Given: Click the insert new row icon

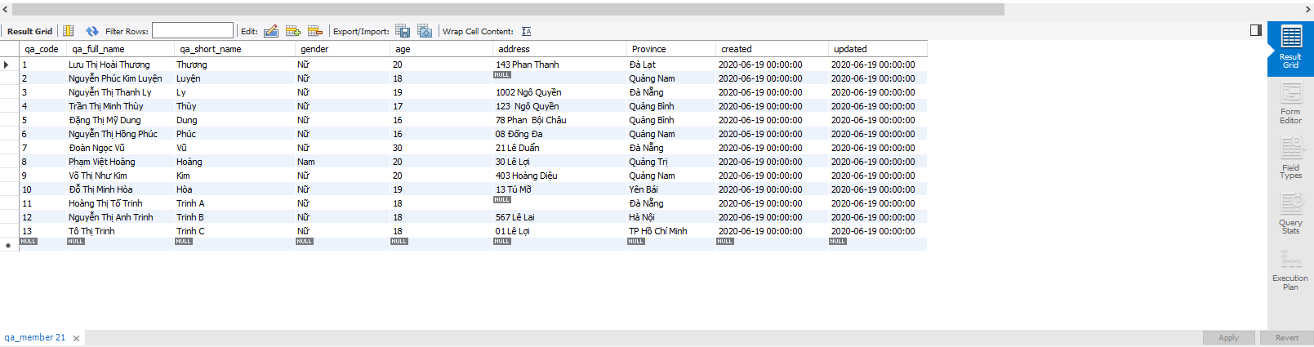Looking at the screenshot, I should (293, 31).
